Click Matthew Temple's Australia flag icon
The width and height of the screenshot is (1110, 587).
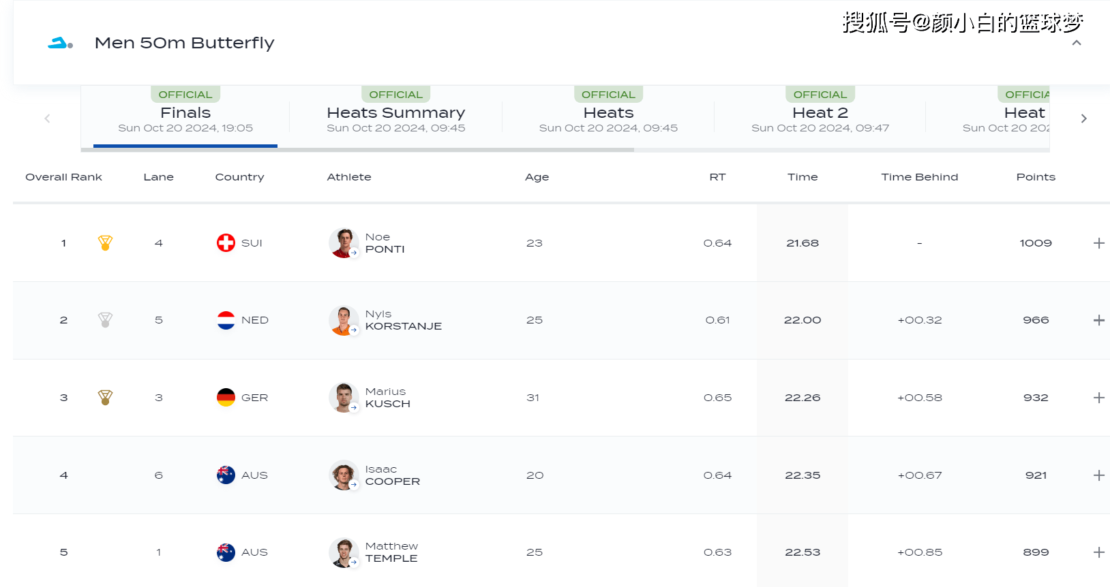point(226,552)
